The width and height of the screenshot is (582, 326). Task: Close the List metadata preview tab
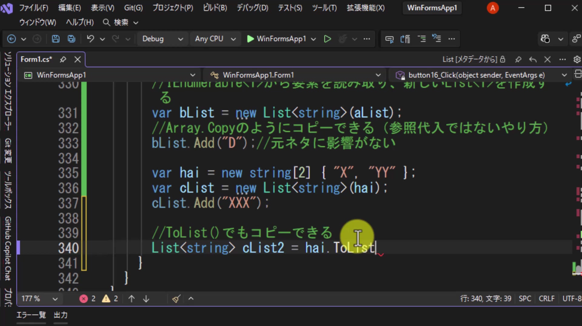point(547,59)
